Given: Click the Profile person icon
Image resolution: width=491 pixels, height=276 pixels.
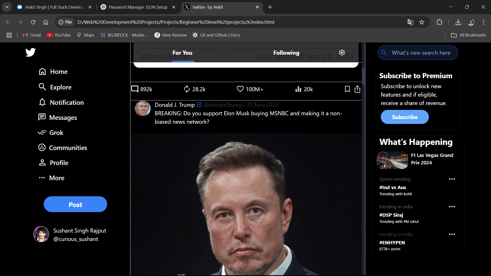Looking at the screenshot, I should [x=42, y=163].
